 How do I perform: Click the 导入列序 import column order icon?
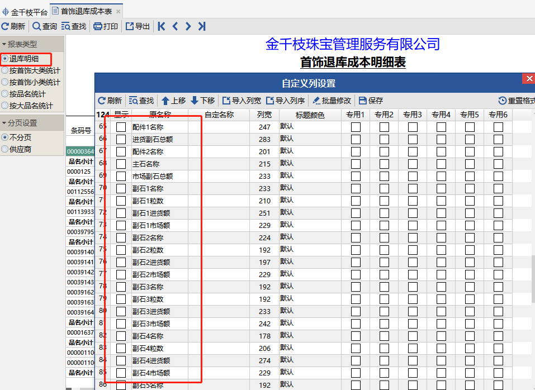tap(270, 101)
